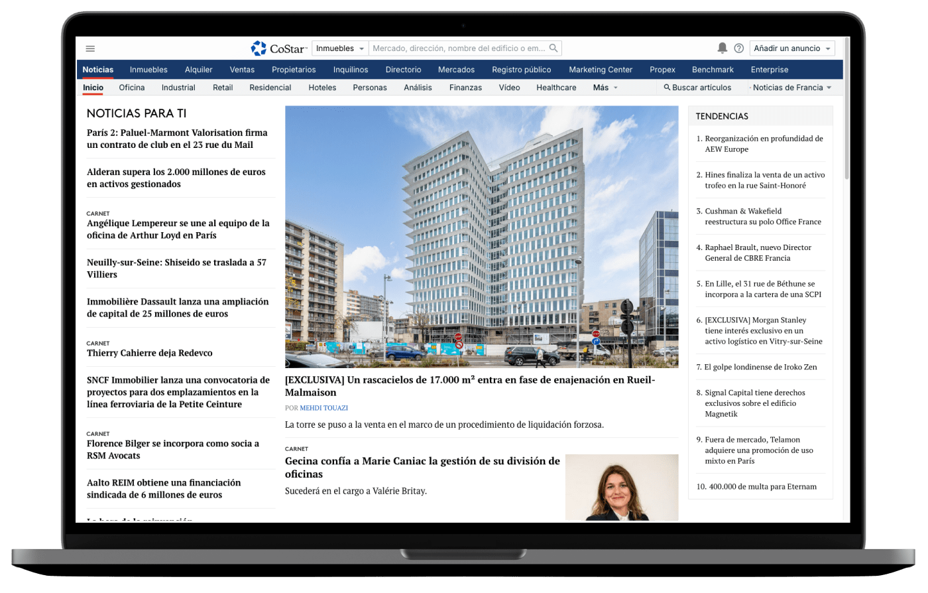This screenshot has height=593, width=928.
Task: Click inside the market search field
Action: tap(459, 48)
